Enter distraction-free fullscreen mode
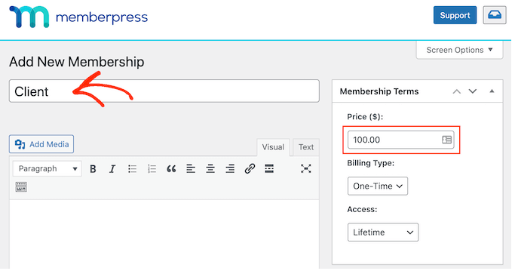This screenshot has height=274, width=512. [305, 169]
